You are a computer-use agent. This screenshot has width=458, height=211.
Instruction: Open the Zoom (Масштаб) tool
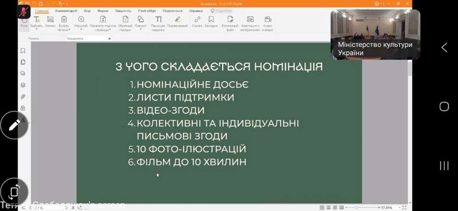81,22
